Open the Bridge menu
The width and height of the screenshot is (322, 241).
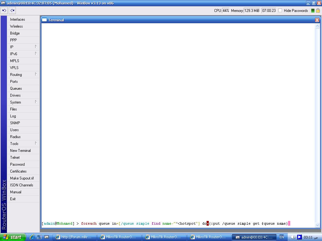[23, 33]
